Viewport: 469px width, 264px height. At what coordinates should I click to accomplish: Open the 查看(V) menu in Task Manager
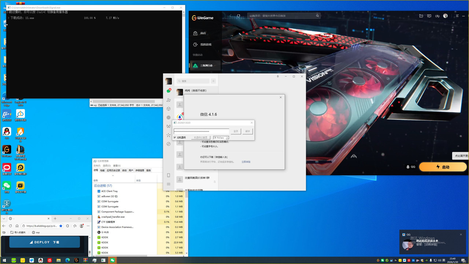[x=117, y=166]
